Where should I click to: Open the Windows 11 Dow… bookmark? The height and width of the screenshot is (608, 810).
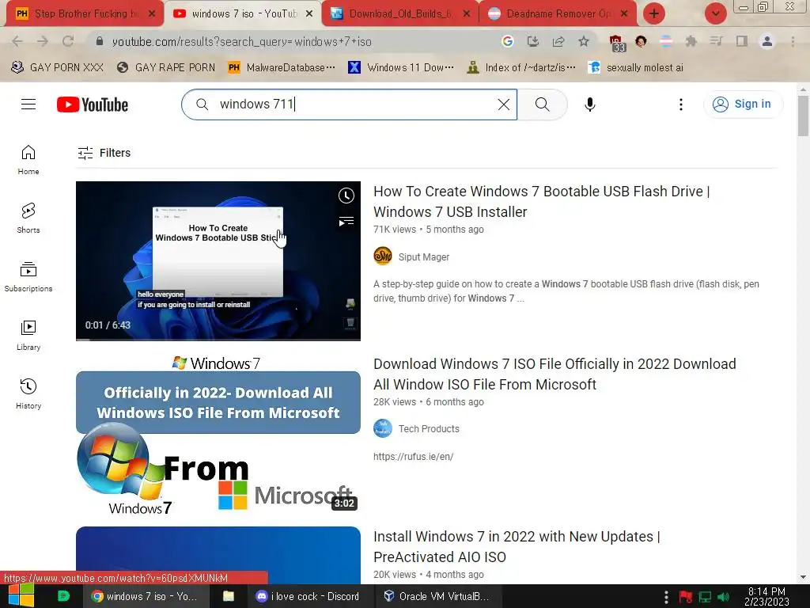[401, 67]
